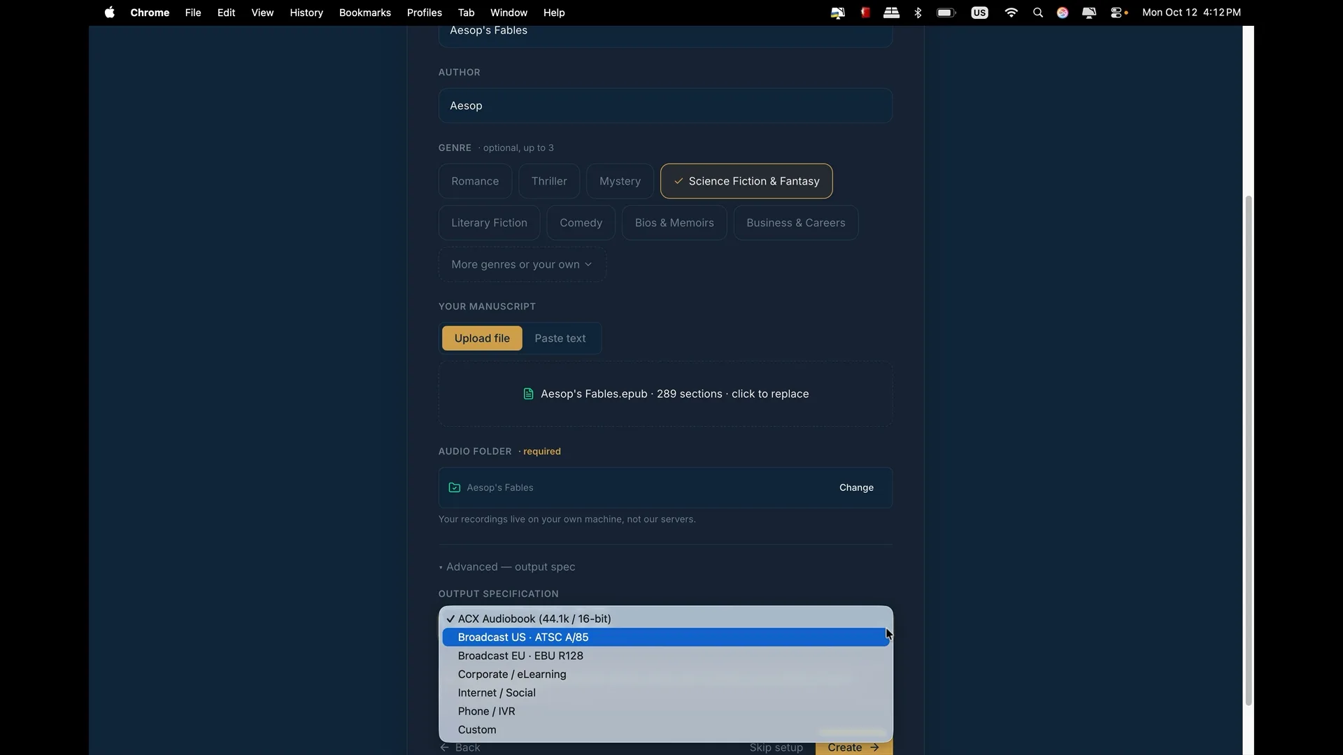Select the Upload file tab
Screen dimensions: 1343x755
[x=482, y=338]
